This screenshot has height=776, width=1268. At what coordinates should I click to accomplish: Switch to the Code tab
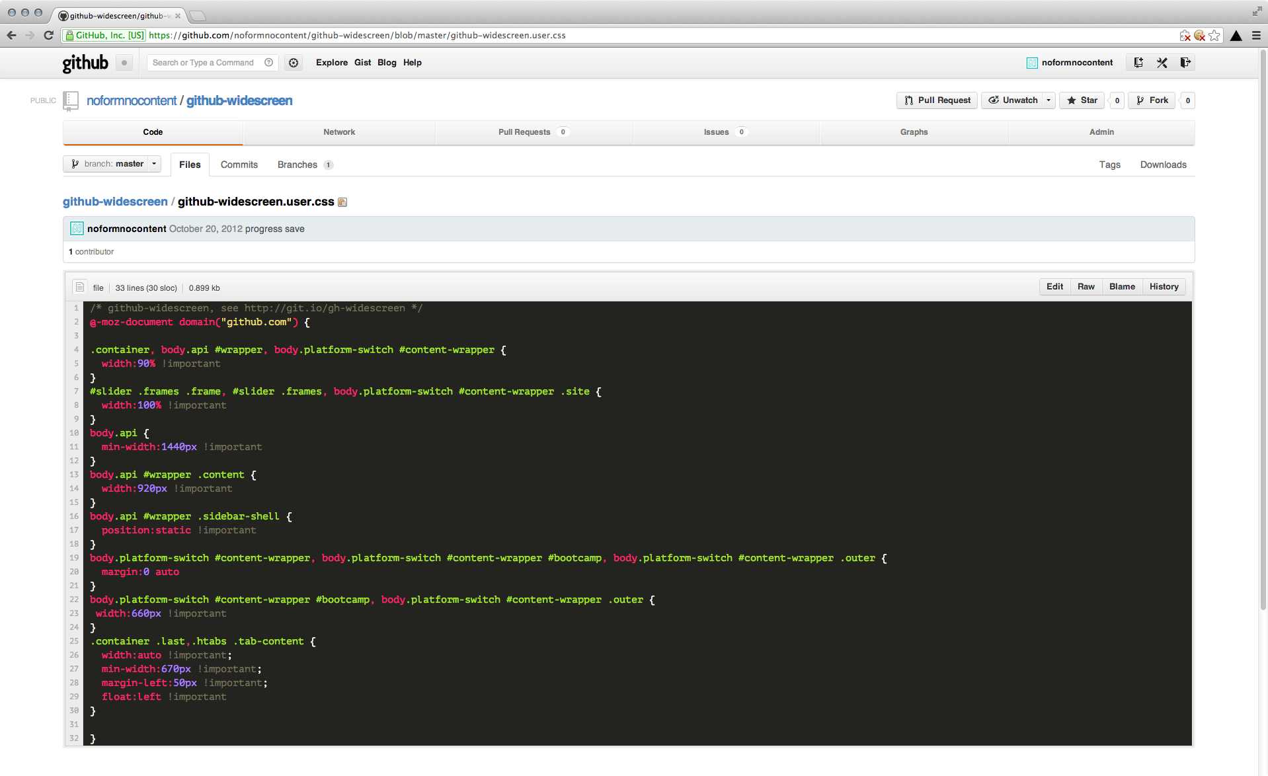[x=153, y=132]
